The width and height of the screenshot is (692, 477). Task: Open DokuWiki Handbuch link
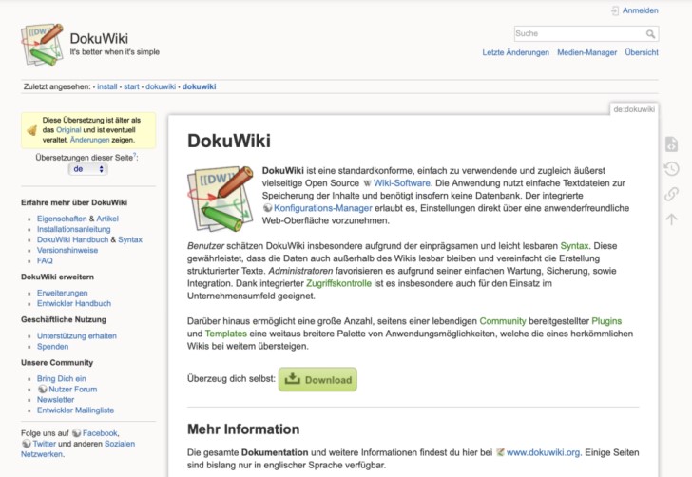pos(72,239)
